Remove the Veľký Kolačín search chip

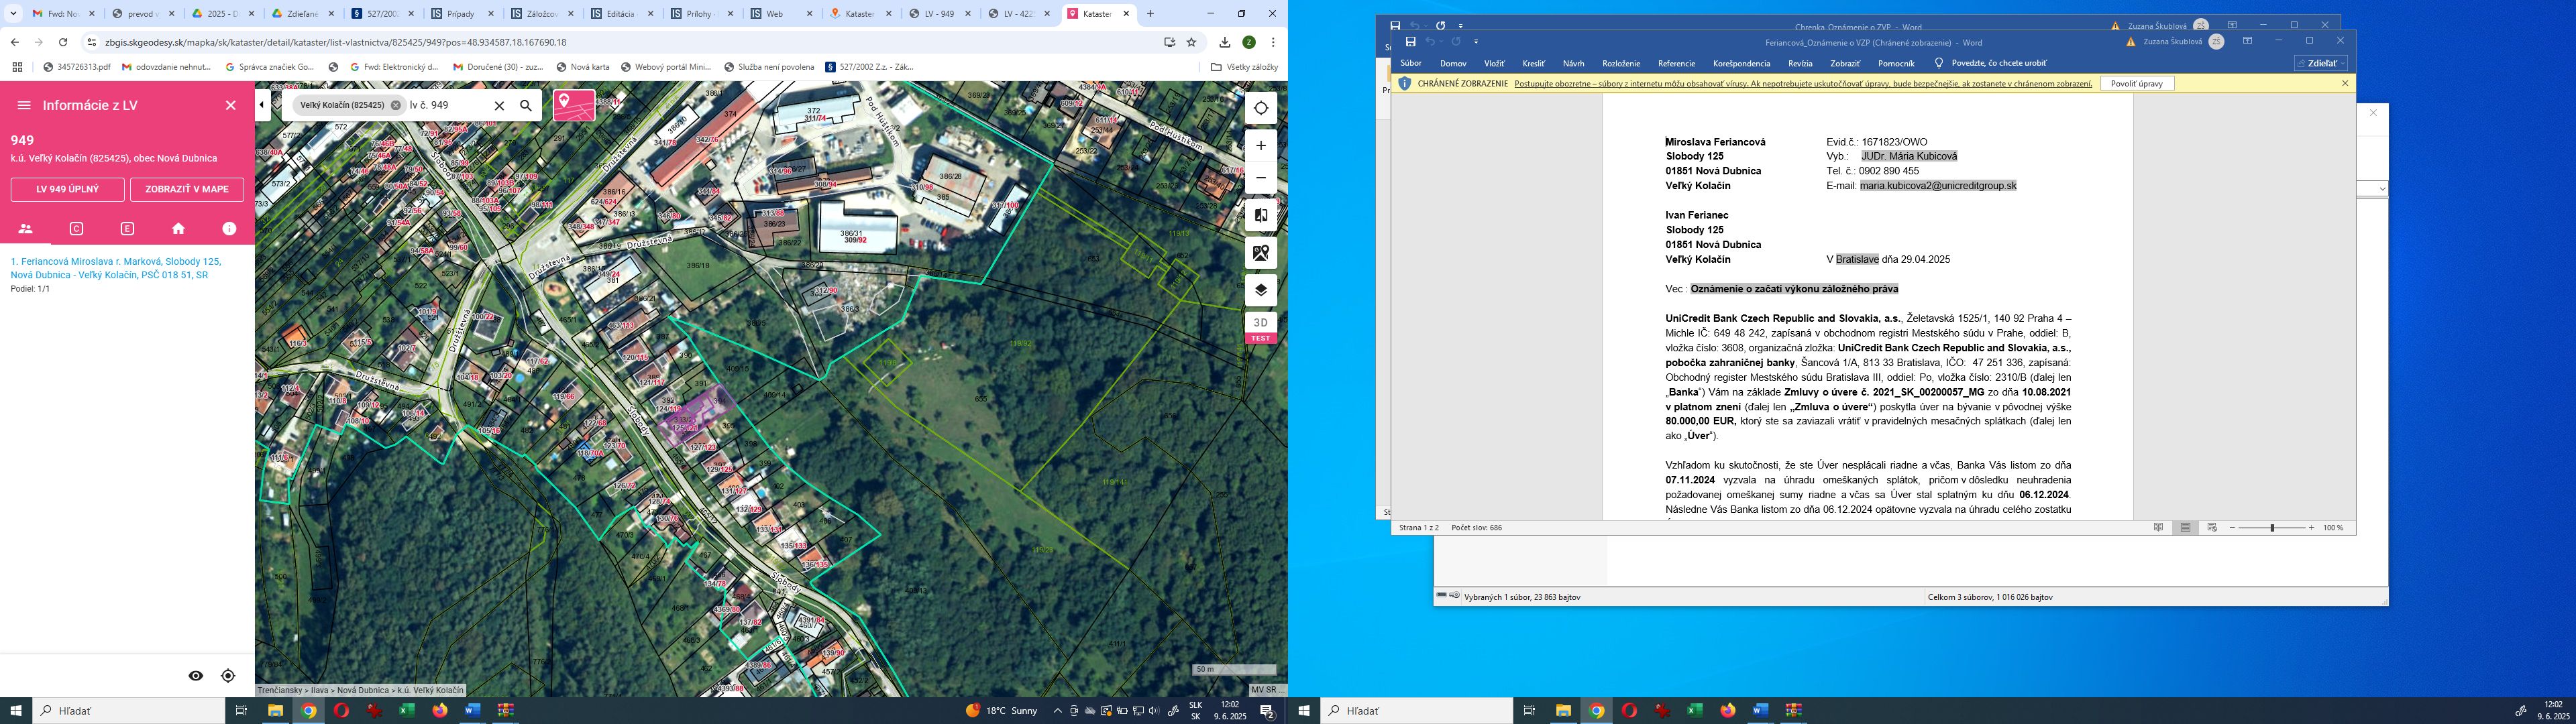click(396, 105)
